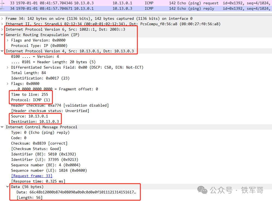Expand Flags and Version 0x0000 node
The image size is (272, 201).
coord(7,40)
